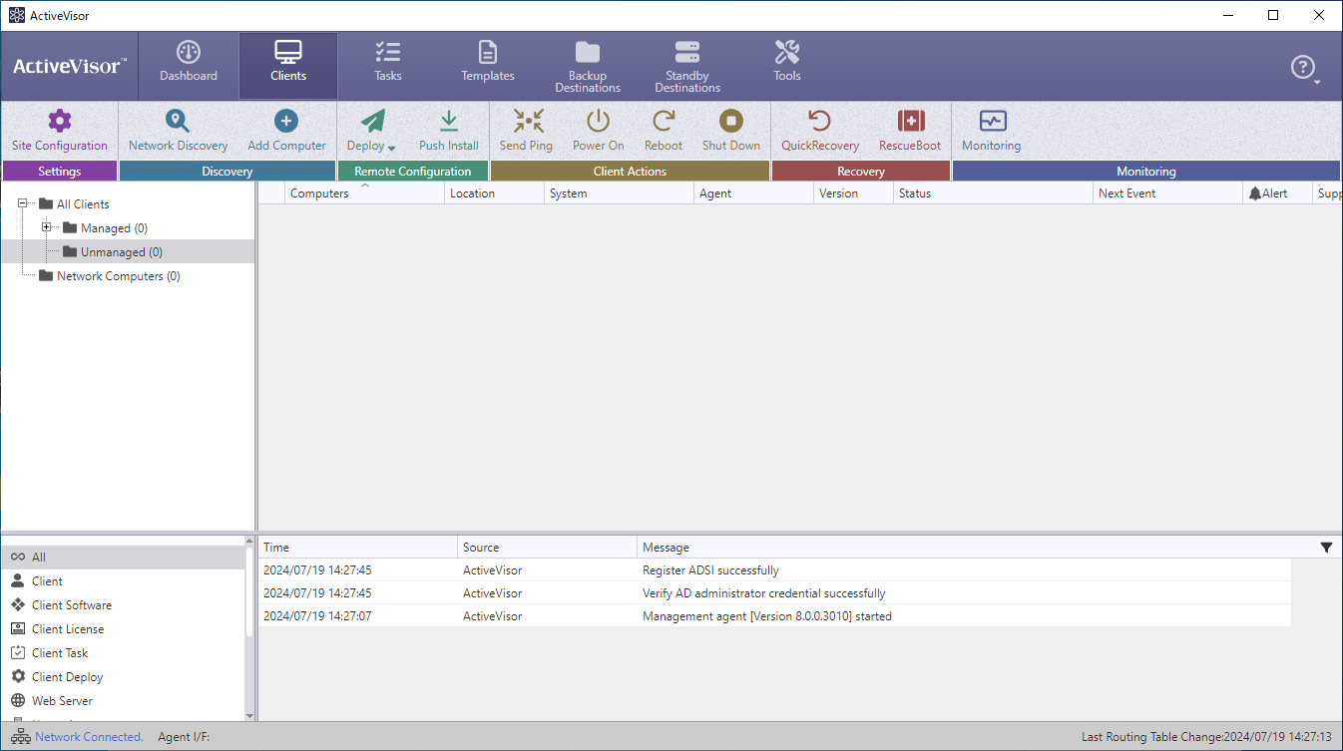
Task: Click the Last Routing Table Change text
Action: point(1206,737)
